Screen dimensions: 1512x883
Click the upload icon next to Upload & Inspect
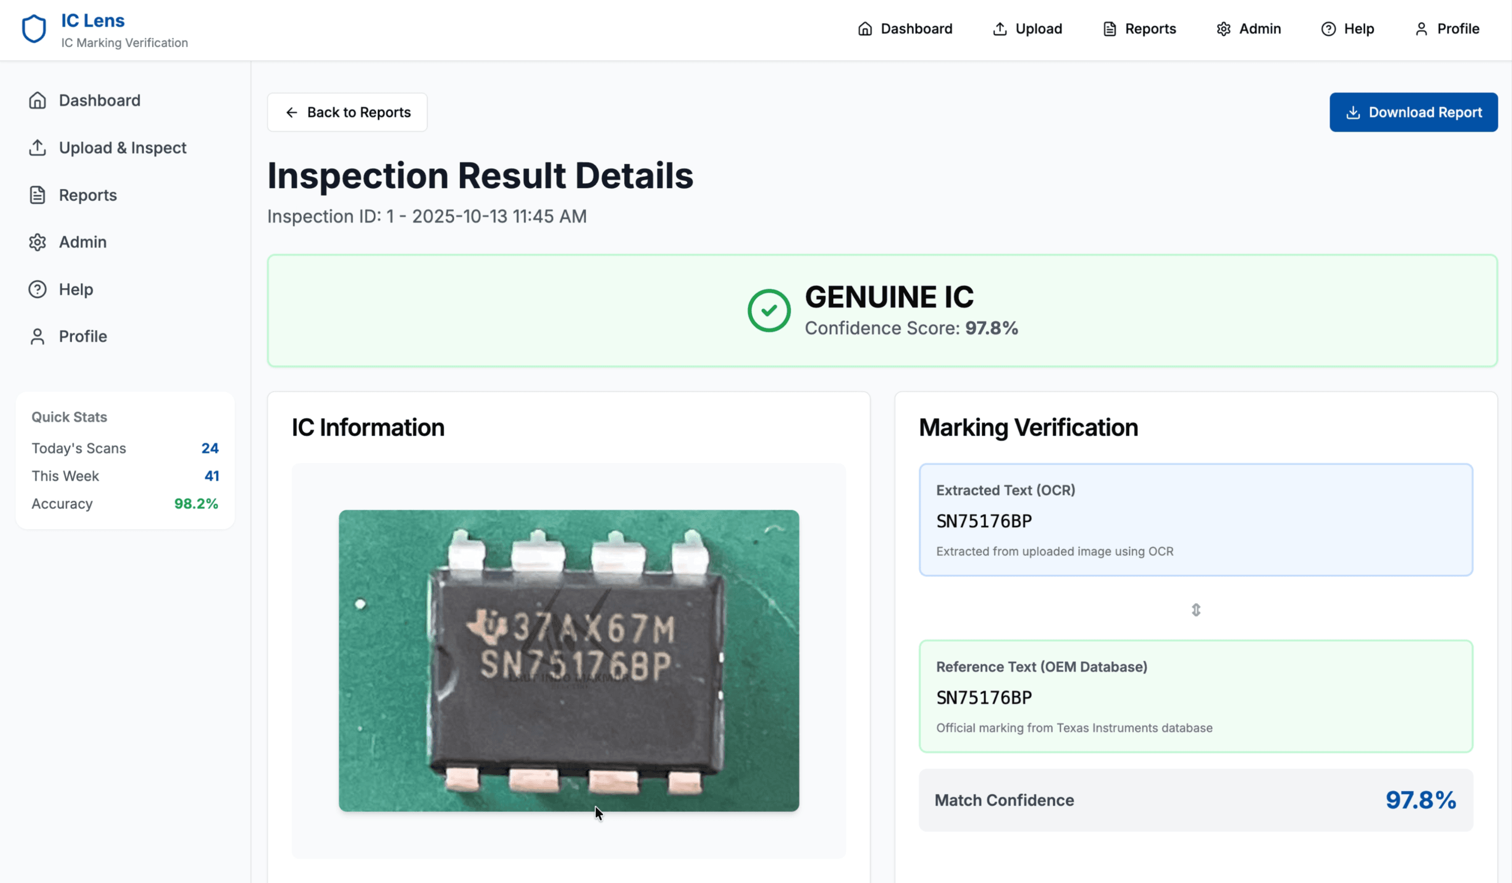point(37,148)
